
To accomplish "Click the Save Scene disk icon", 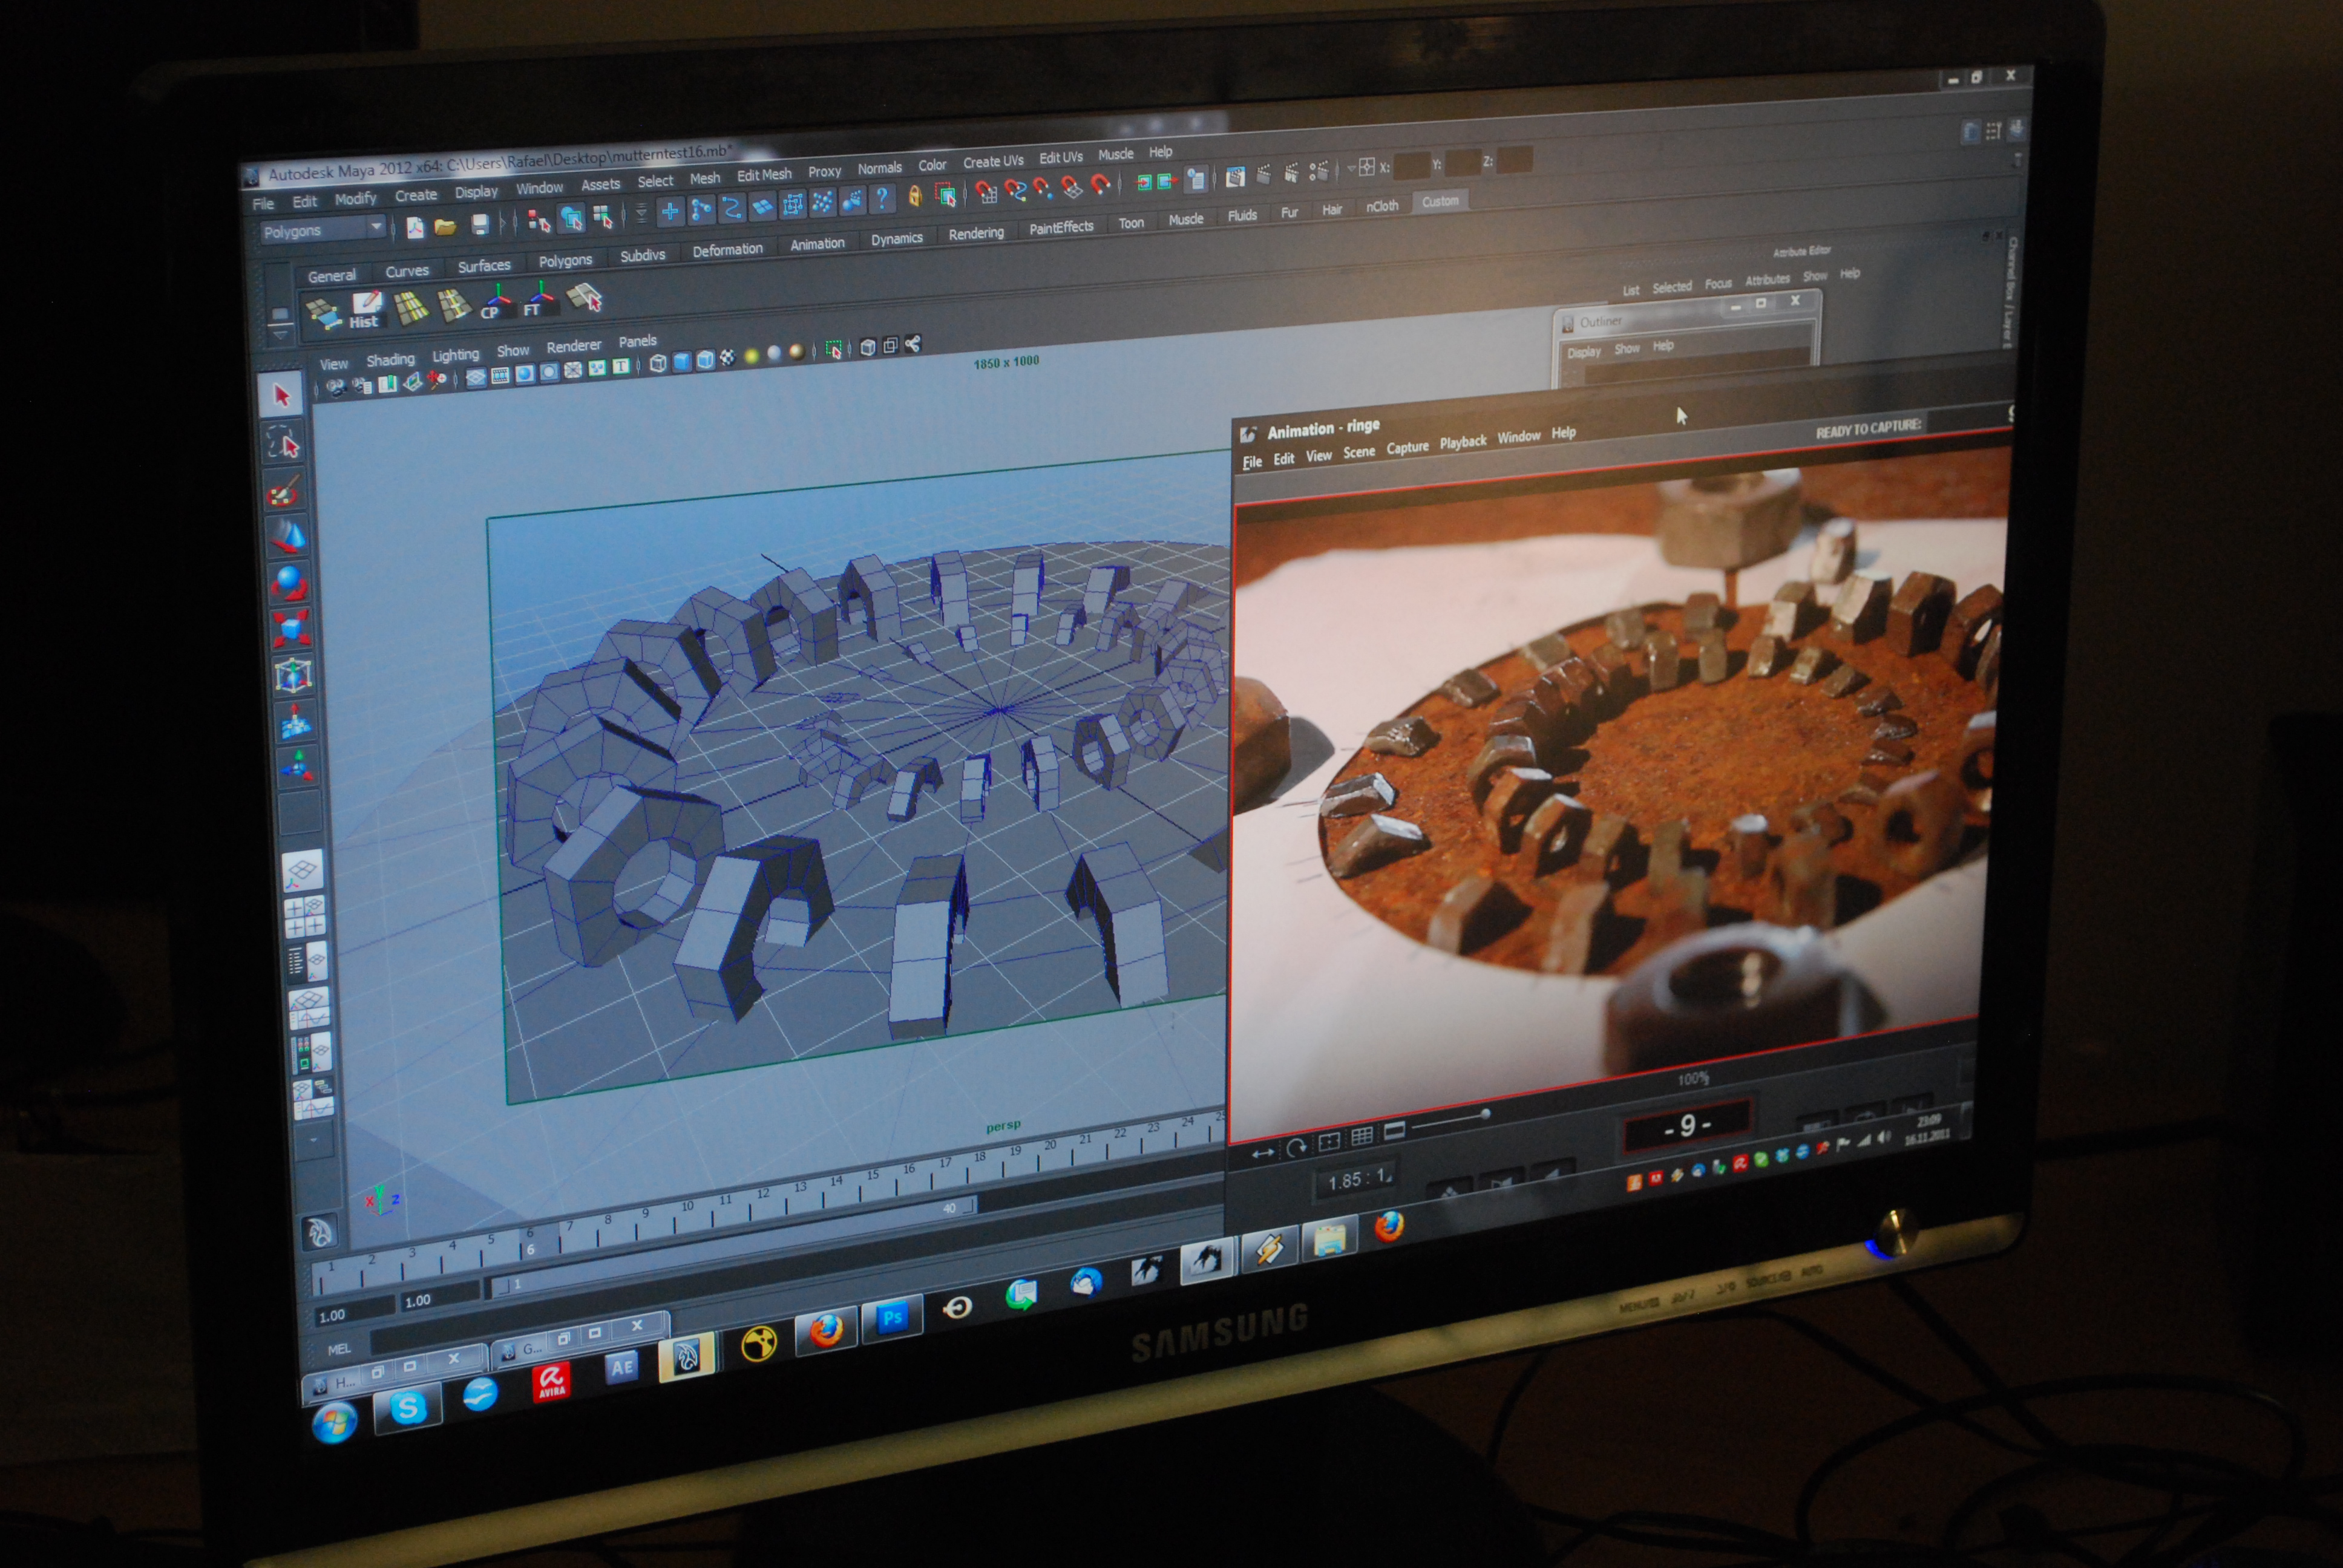I will (480, 225).
